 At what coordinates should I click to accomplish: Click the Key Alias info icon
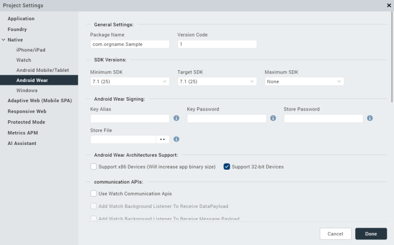click(176, 119)
